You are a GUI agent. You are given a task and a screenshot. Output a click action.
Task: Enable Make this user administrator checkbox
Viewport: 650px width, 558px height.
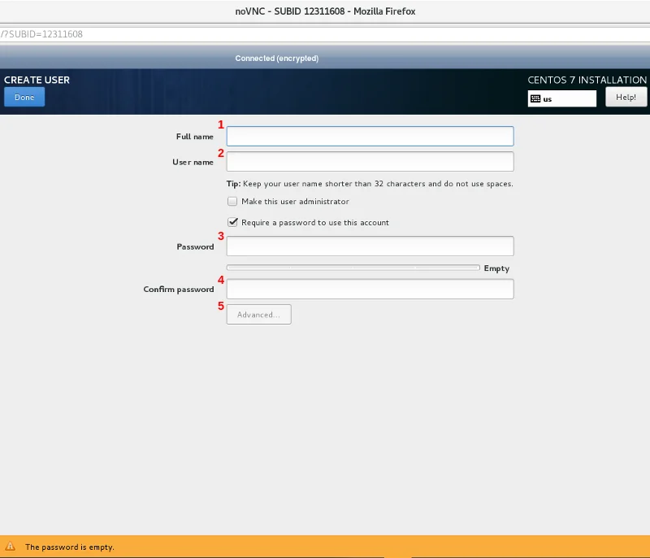click(233, 202)
